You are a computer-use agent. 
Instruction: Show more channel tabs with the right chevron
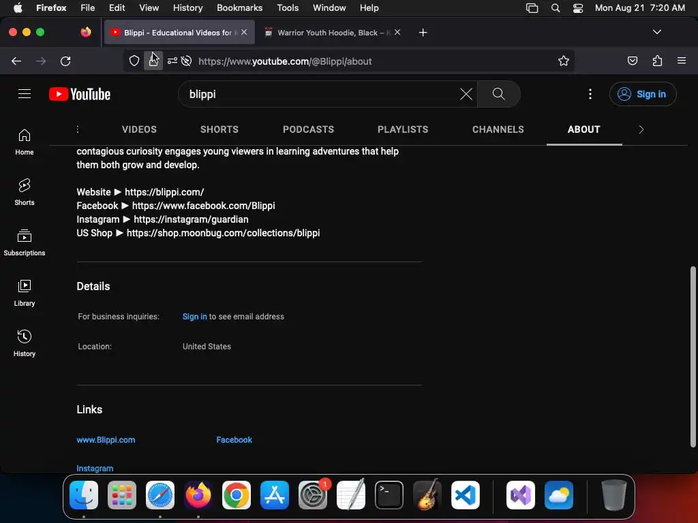pyautogui.click(x=641, y=129)
